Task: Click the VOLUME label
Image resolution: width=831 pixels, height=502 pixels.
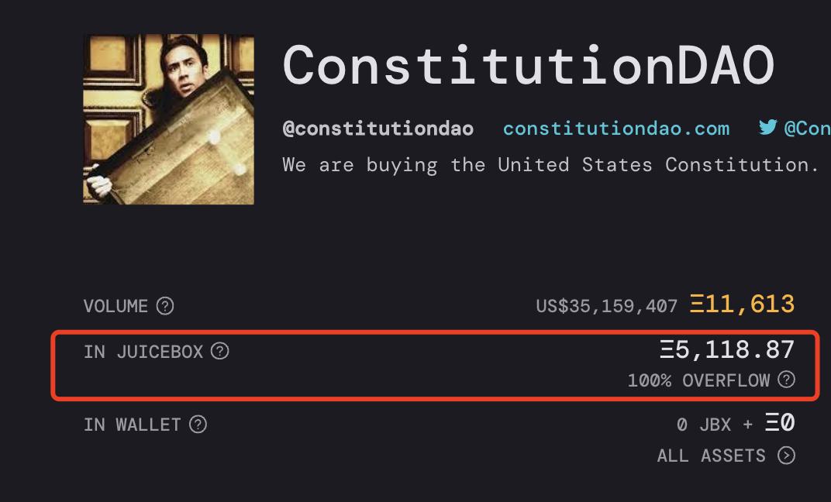Action: point(116,306)
